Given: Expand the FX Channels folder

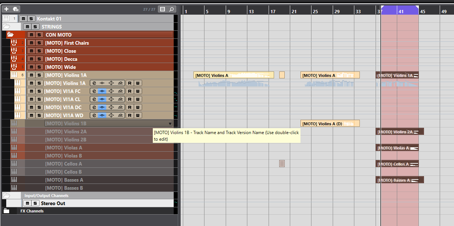Looking at the screenshot, I should click(6, 211).
